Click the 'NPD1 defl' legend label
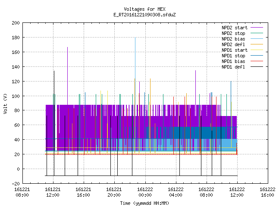The height and width of the screenshot is (207, 276). (x=233, y=67)
